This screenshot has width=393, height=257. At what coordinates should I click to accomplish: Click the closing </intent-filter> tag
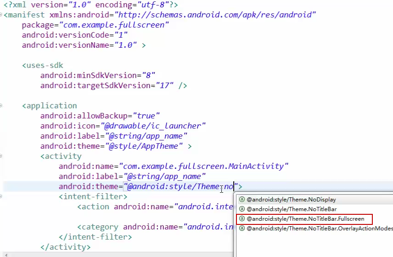point(95,237)
